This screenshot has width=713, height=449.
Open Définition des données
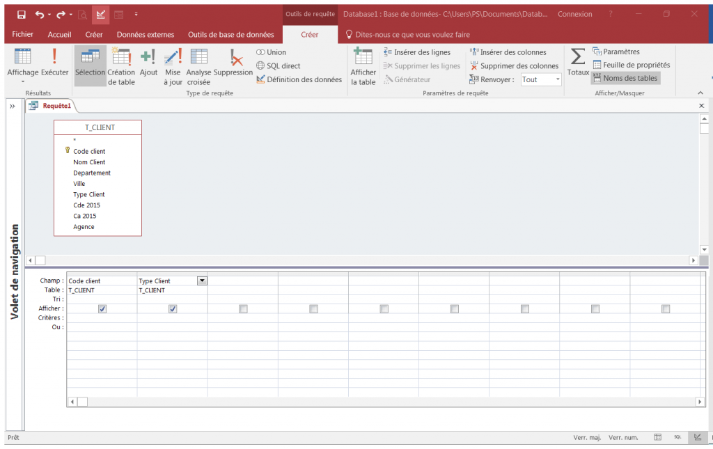click(x=299, y=79)
